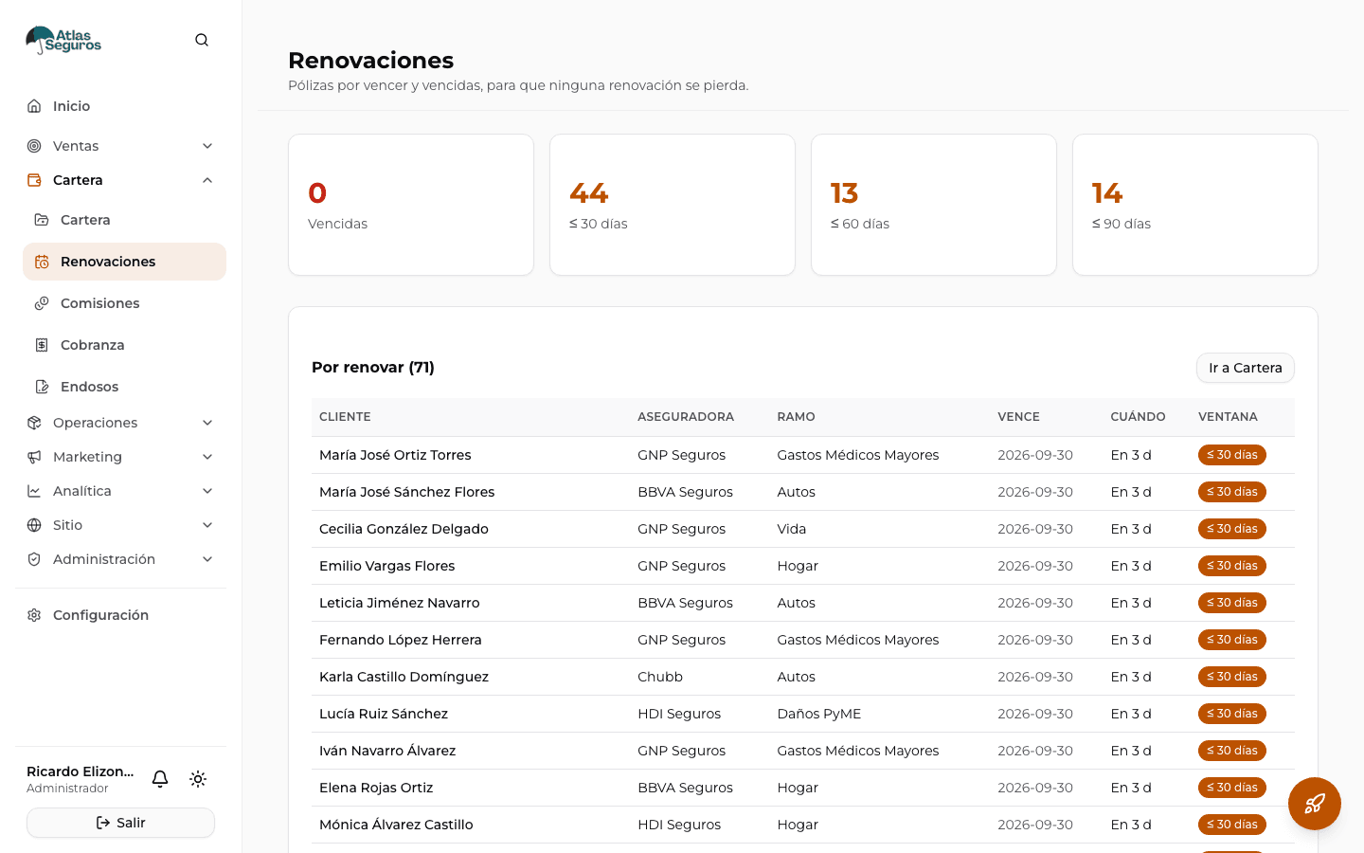
Task: Open Configuración gear icon
Action: 34,615
